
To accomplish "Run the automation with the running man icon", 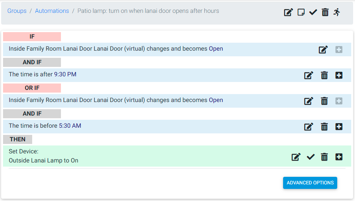I will pos(337,12).
